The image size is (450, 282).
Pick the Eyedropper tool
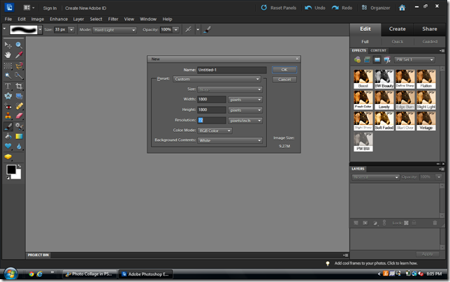tap(19, 54)
